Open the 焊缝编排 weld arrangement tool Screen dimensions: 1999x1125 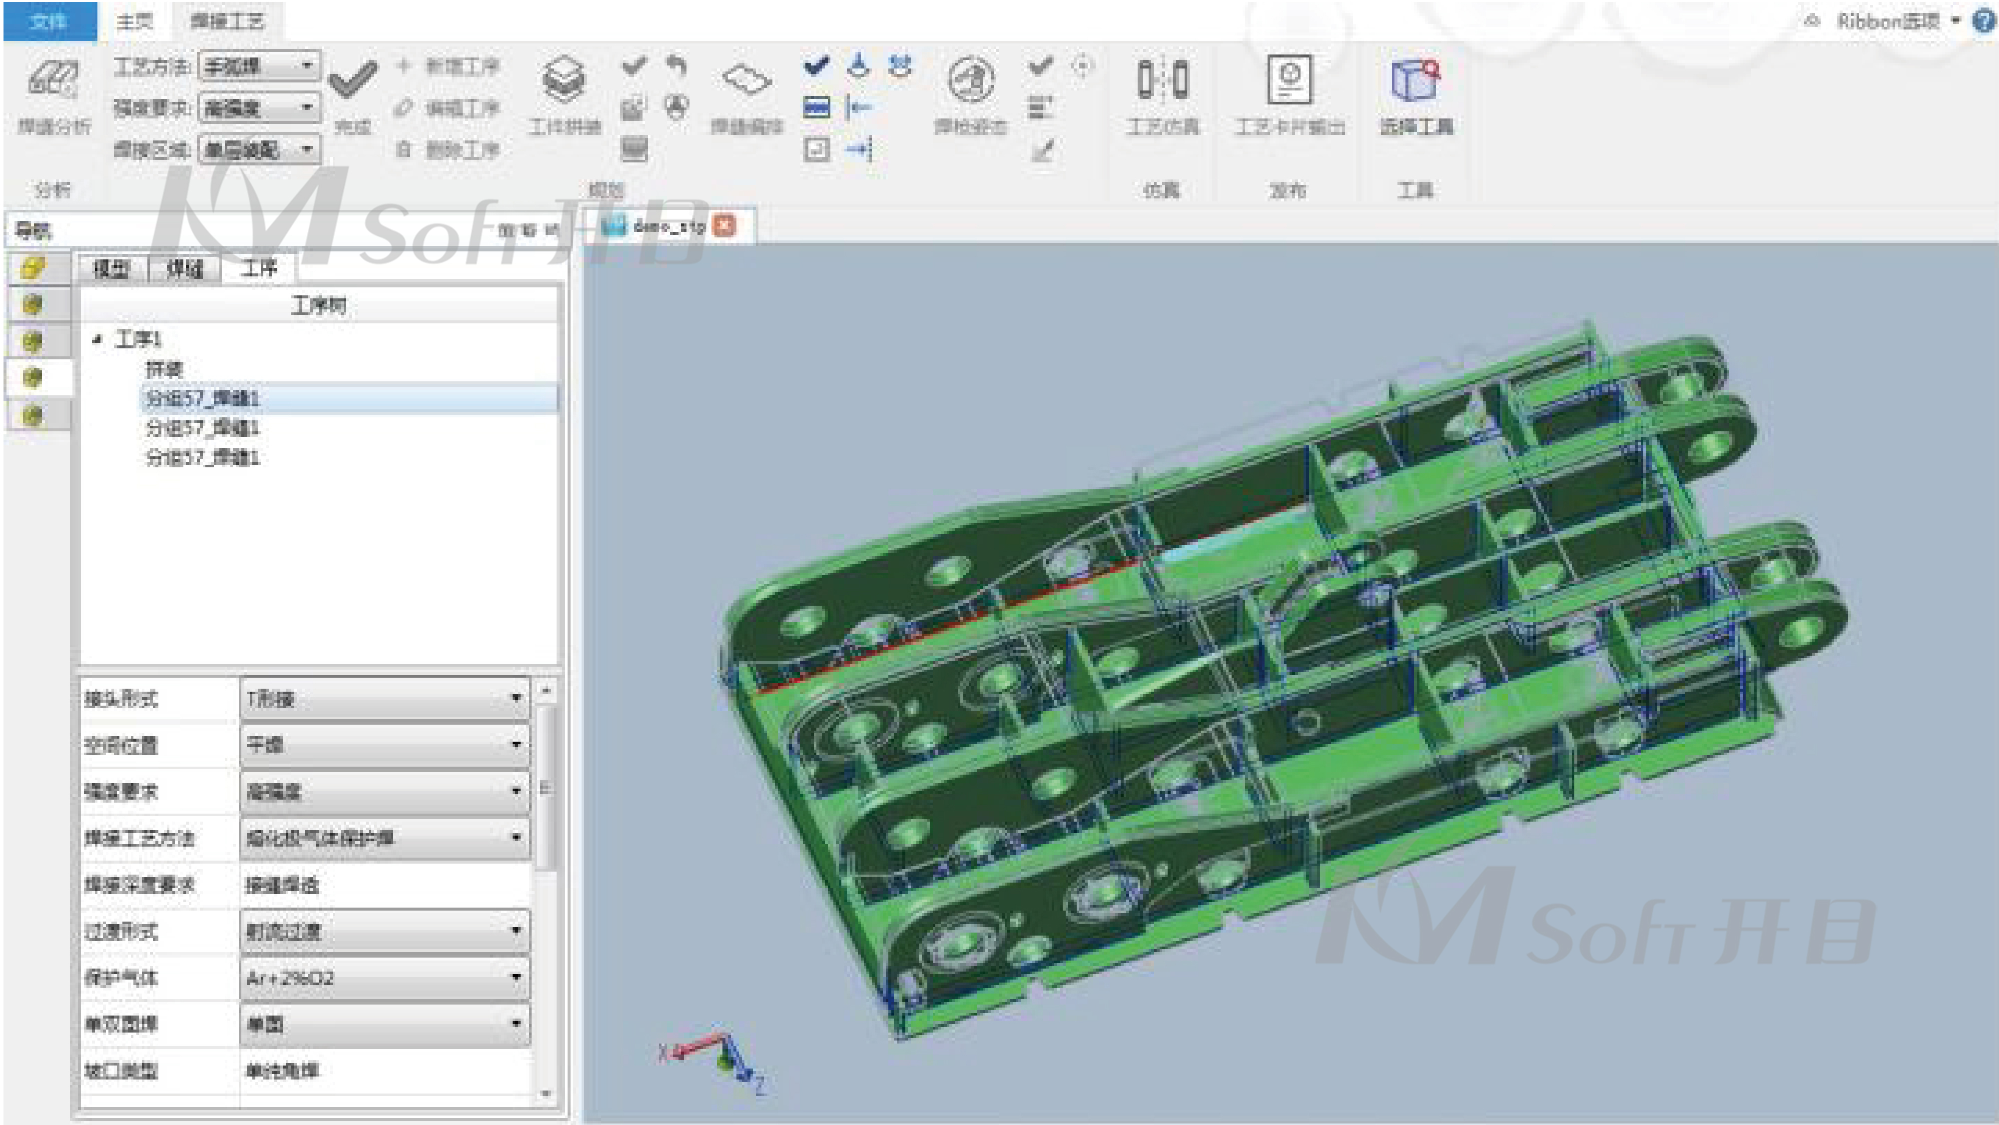[x=746, y=97]
